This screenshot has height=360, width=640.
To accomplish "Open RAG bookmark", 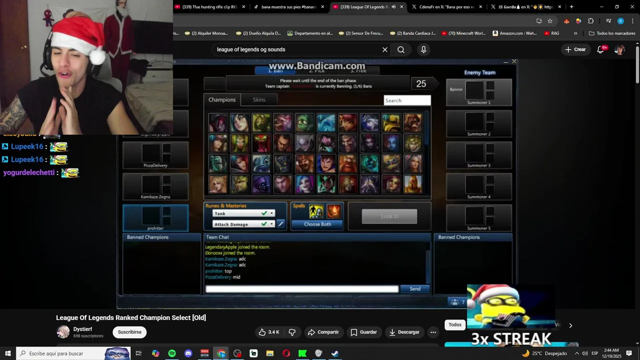I will point(551,33).
